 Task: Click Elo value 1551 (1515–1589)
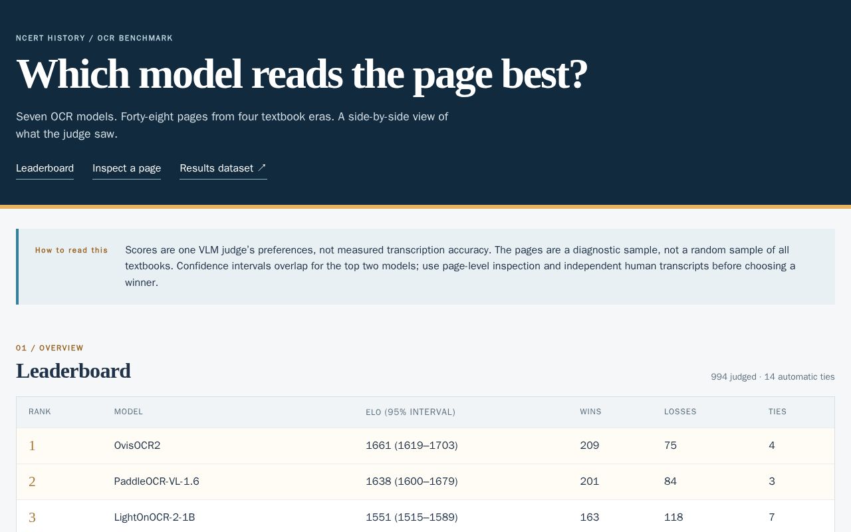[412, 517]
